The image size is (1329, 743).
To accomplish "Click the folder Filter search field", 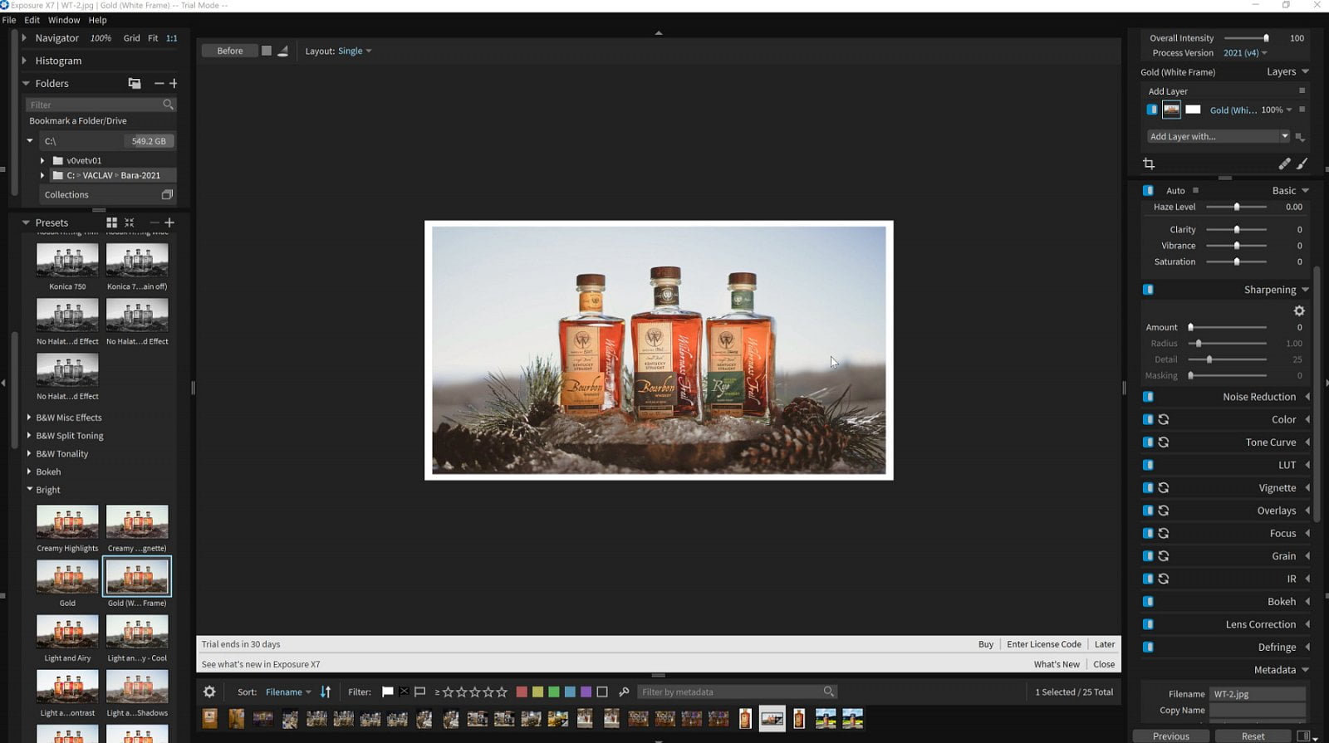I will pos(101,105).
